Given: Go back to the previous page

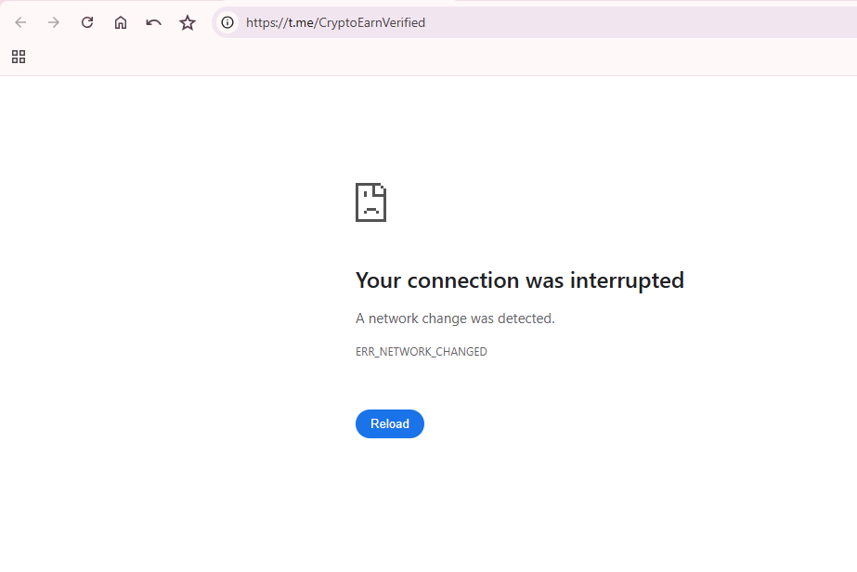Looking at the screenshot, I should 20,22.
